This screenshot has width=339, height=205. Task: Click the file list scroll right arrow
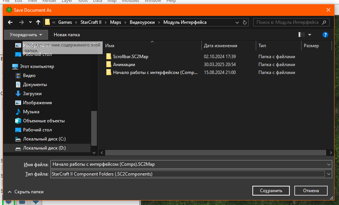tap(331, 153)
